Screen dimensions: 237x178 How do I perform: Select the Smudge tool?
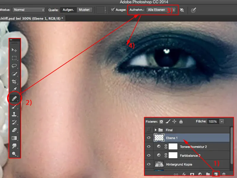[14, 146]
